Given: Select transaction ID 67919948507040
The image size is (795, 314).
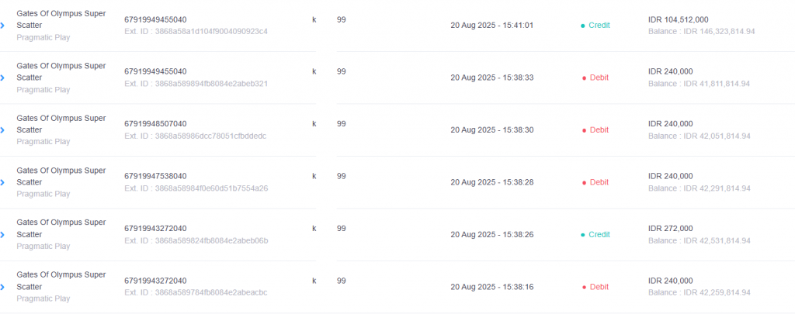Looking at the screenshot, I should [155, 123].
